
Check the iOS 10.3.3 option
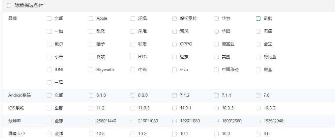216,108
